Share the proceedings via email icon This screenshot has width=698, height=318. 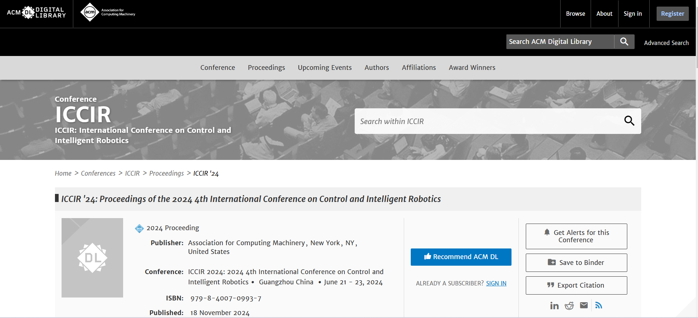pyautogui.click(x=584, y=305)
